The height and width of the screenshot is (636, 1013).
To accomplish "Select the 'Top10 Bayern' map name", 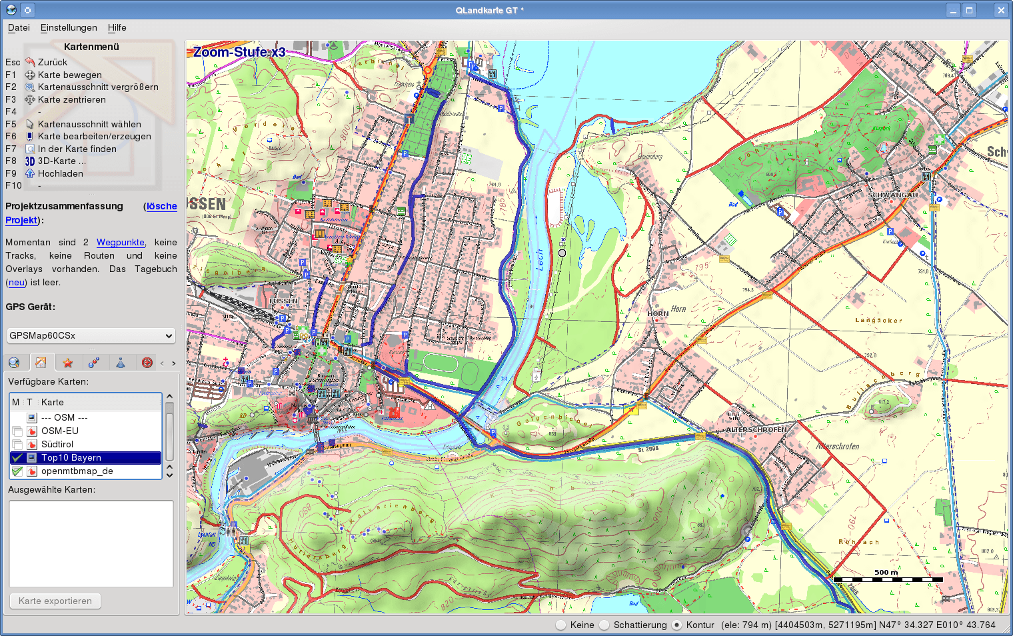I will coord(71,457).
